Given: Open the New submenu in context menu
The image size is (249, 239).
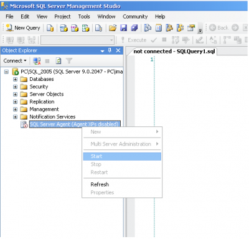Looking at the screenshot, I should click(122, 132).
